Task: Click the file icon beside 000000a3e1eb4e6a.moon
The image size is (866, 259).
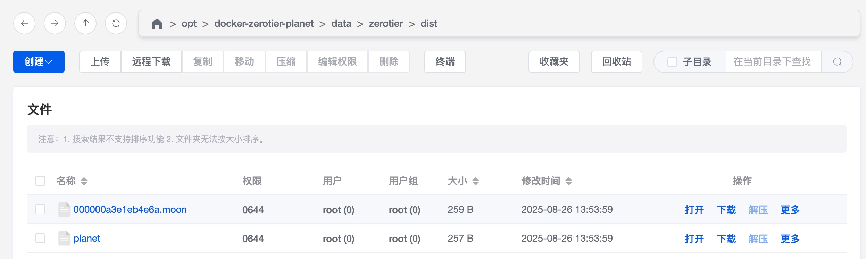Action: [64, 209]
